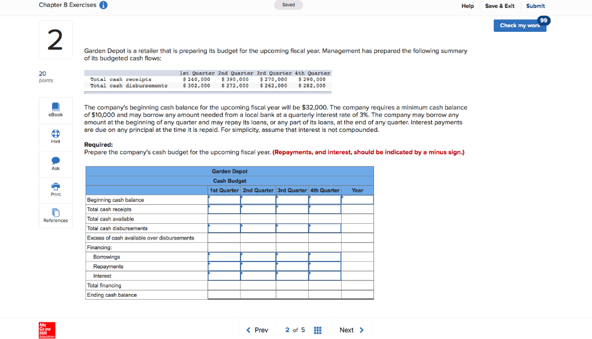
Task: Click Save & Exit
Action: 499,5
